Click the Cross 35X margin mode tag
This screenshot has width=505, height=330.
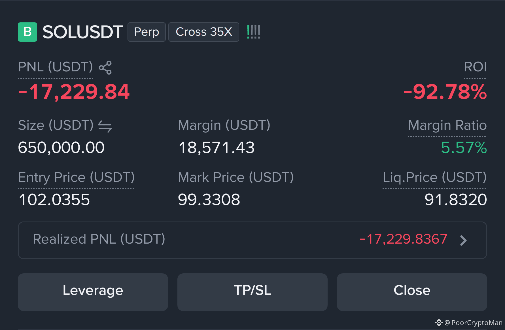(204, 32)
